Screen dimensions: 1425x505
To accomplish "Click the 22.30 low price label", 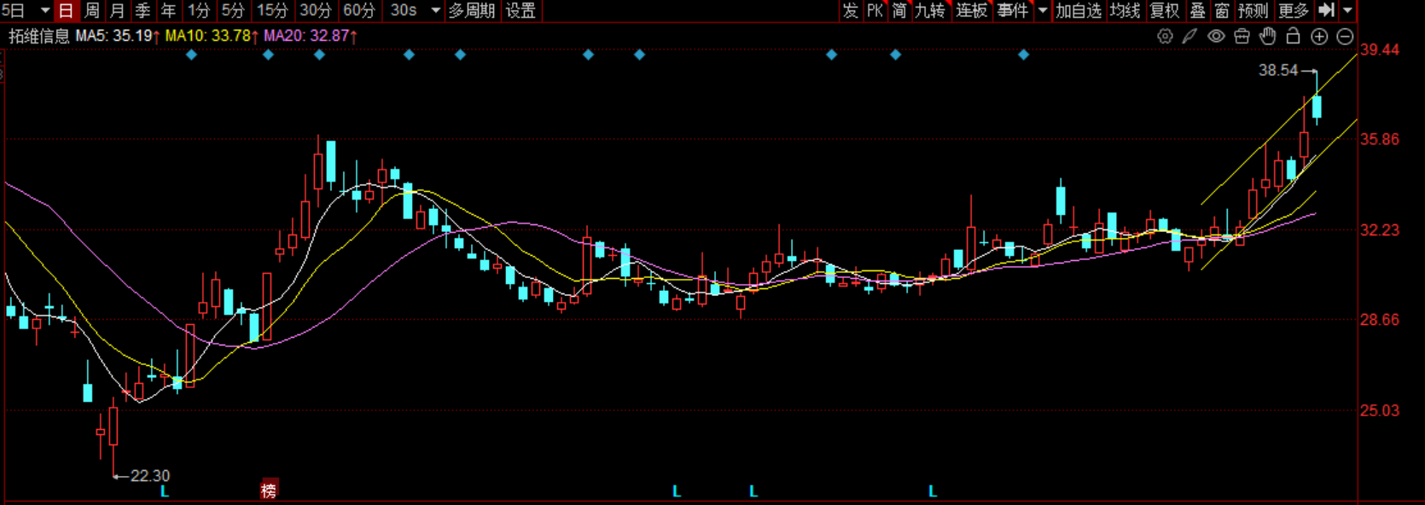I will point(150,476).
